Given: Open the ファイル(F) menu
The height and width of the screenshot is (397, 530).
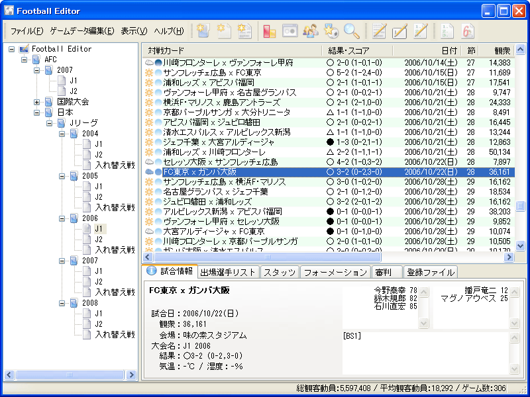Looking at the screenshot, I should tap(27, 31).
